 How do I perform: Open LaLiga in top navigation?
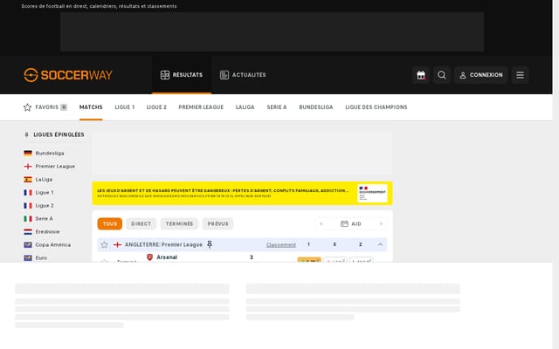click(245, 107)
